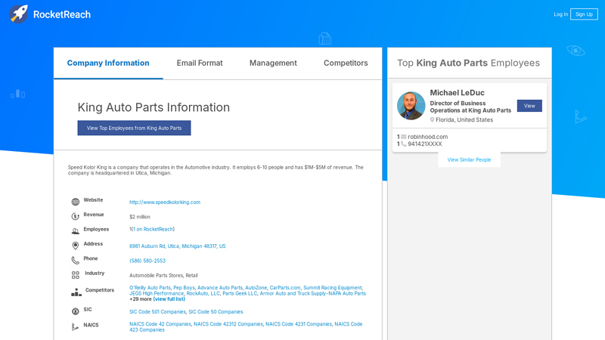Click View Similar People link
The width and height of the screenshot is (605, 340).
pyautogui.click(x=469, y=159)
